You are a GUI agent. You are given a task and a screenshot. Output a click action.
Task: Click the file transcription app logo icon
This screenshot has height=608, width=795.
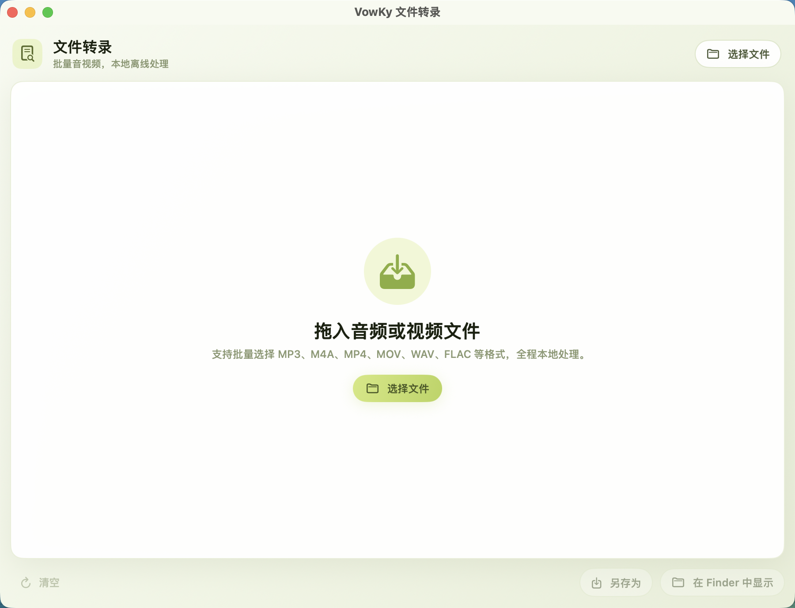pyautogui.click(x=27, y=54)
